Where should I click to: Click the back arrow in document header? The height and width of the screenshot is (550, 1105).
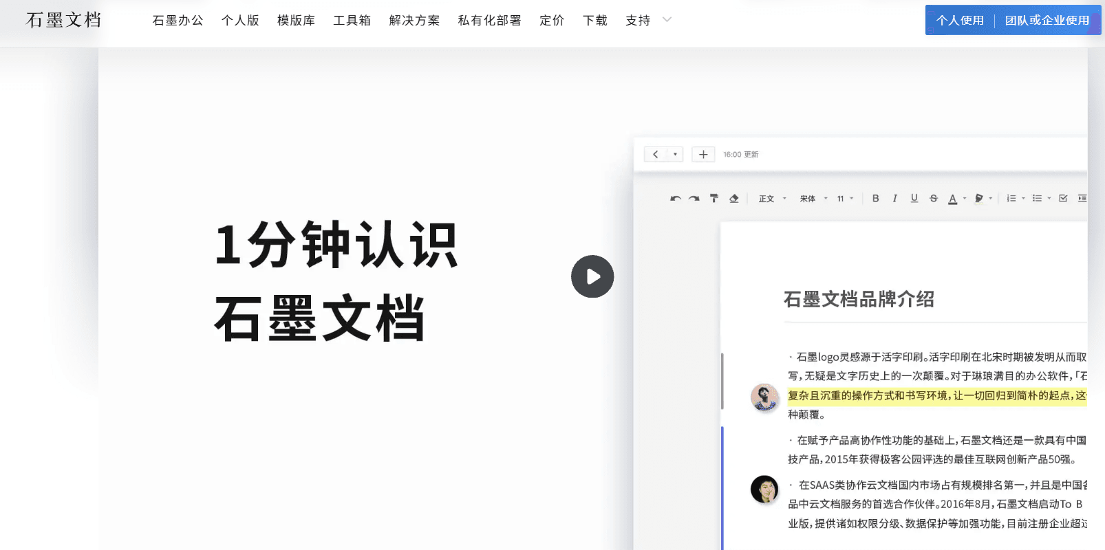[x=656, y=154]
